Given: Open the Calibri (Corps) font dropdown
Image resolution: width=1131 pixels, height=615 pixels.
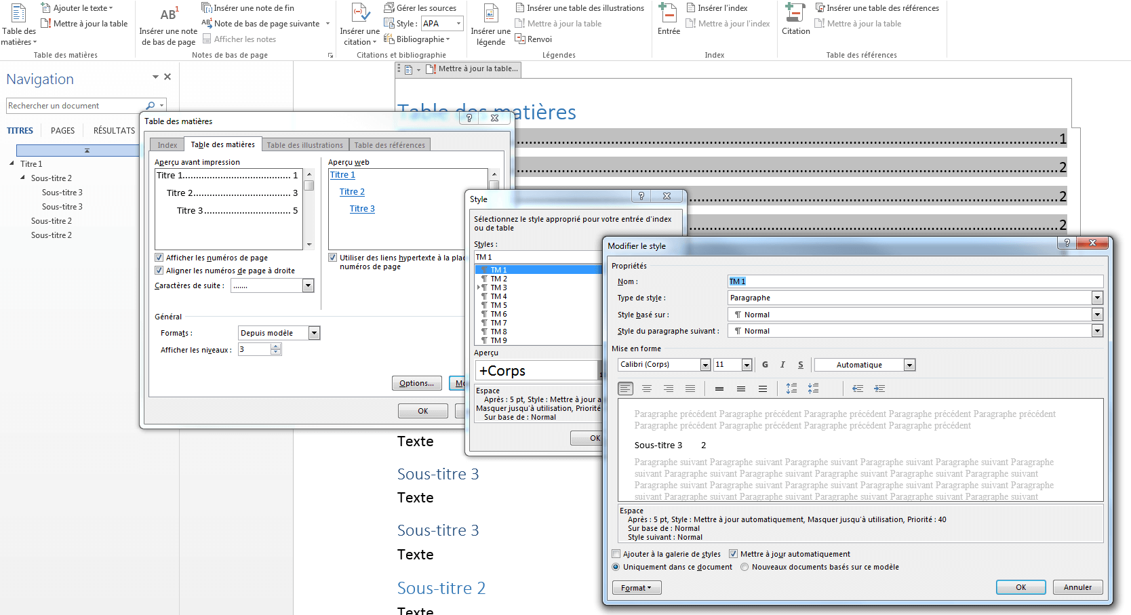Looking at the screenshot, I should (705, 365).
